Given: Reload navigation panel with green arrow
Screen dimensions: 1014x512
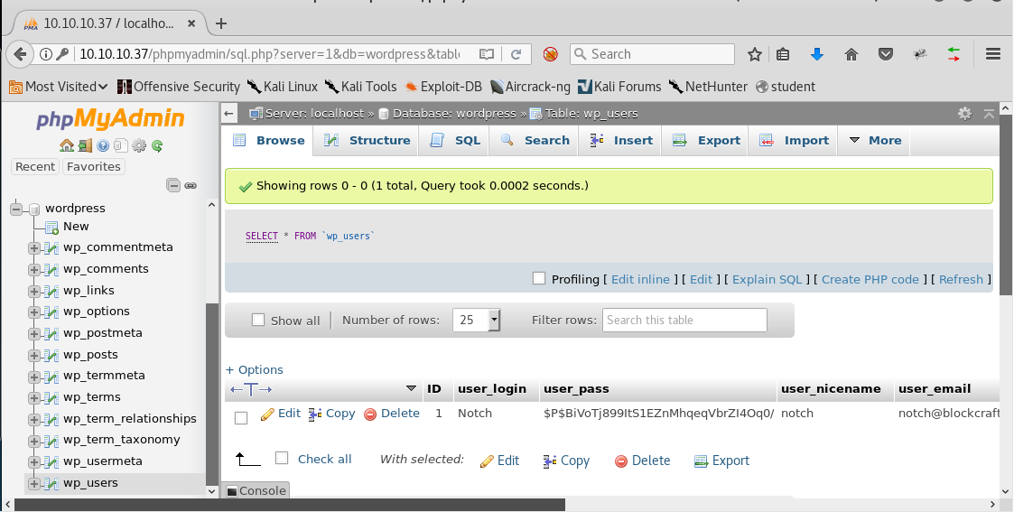Looking at the screenshot, I should point(157,145).
